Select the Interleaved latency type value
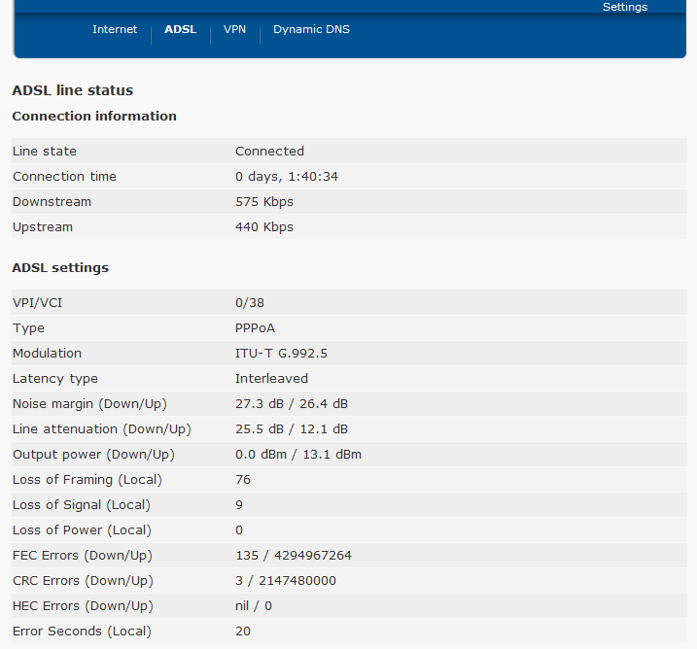Image resolution: width=697 pixels, height=649 pixels. coord(271,378)
